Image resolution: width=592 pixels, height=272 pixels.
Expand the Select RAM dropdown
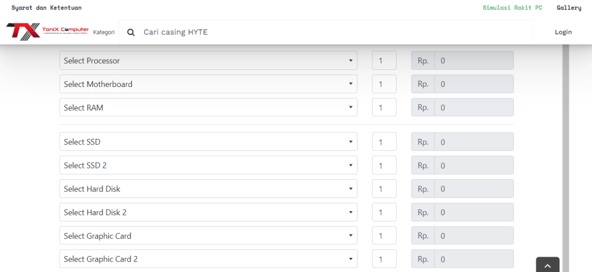point(208,108)
